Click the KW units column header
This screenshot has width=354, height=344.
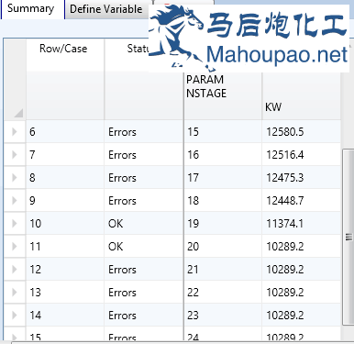[x=301, y=95]
